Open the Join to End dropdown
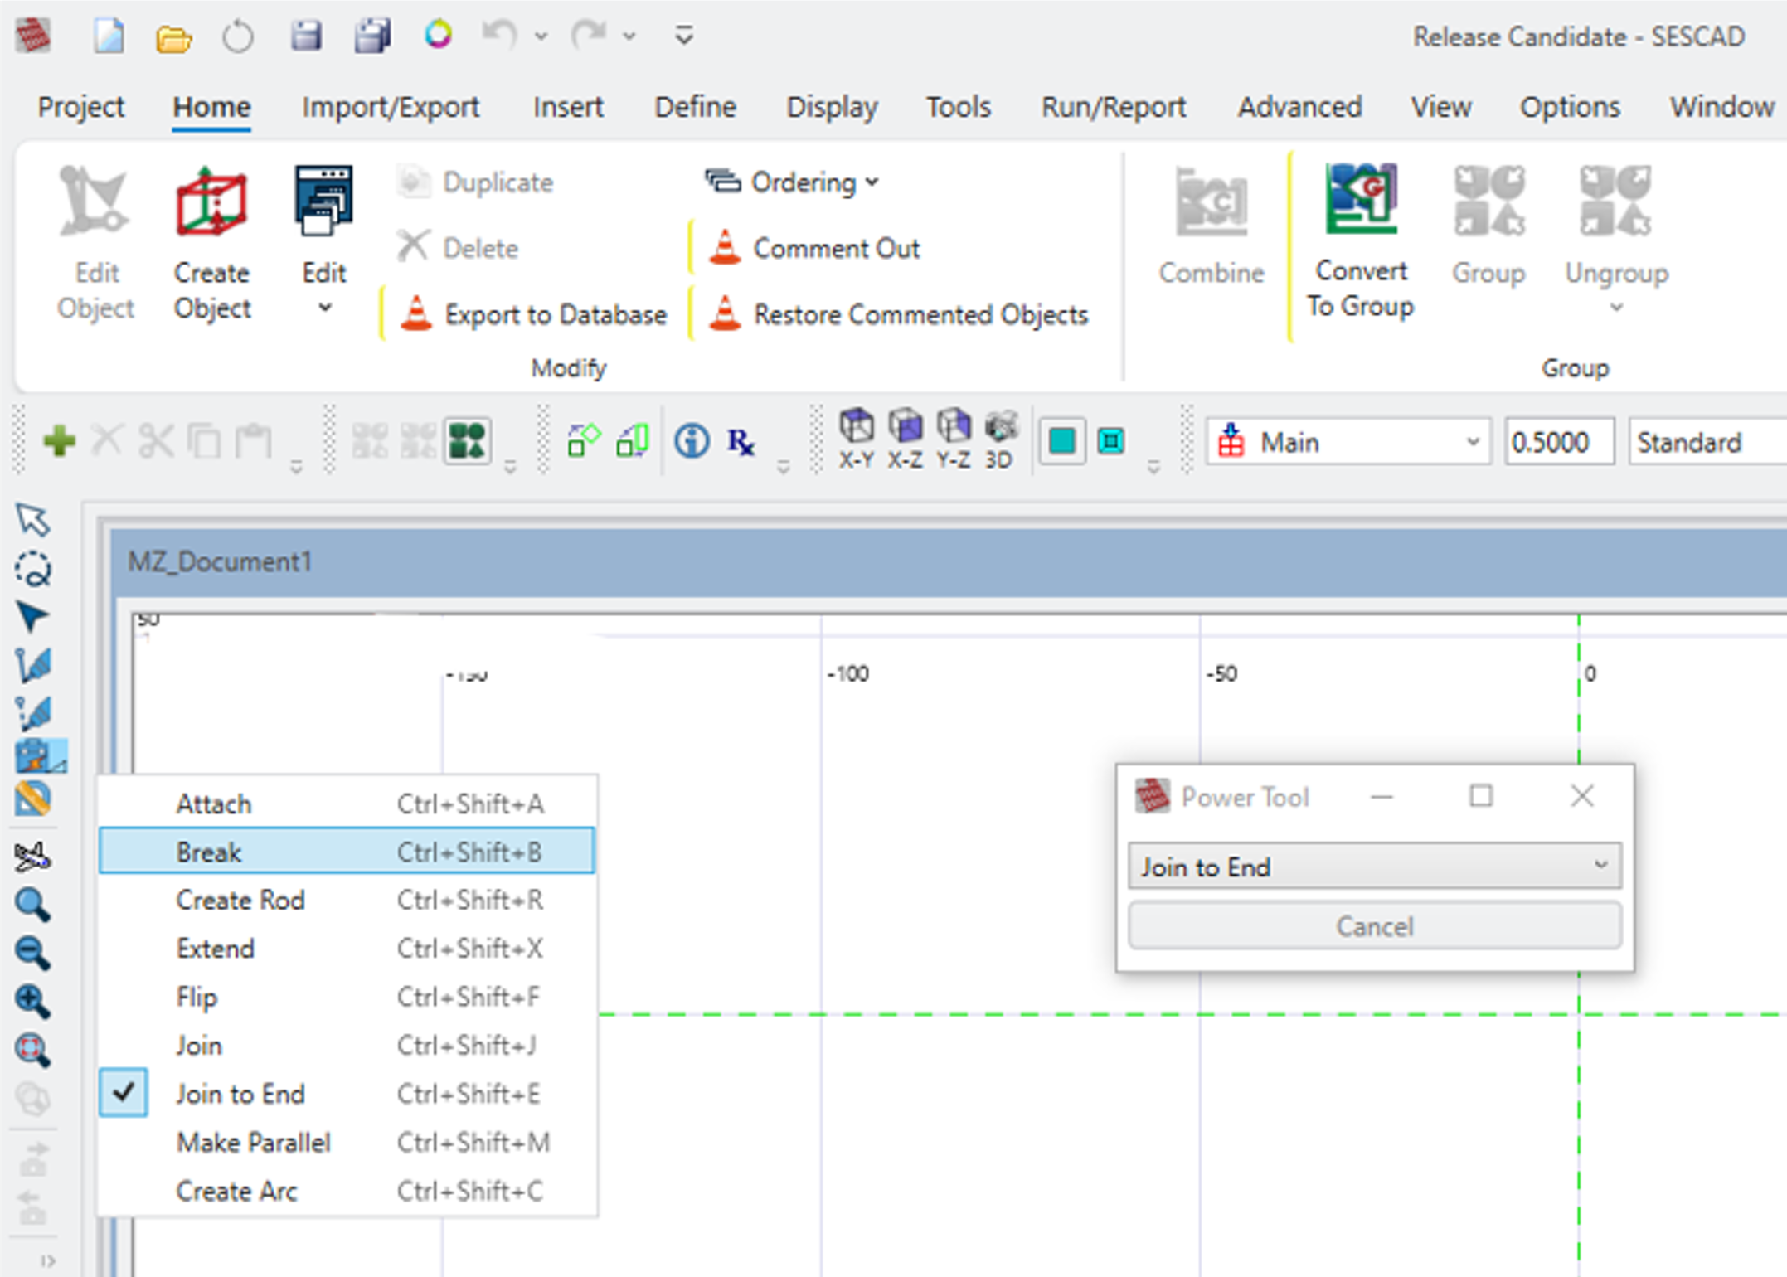 (1374, 867)
